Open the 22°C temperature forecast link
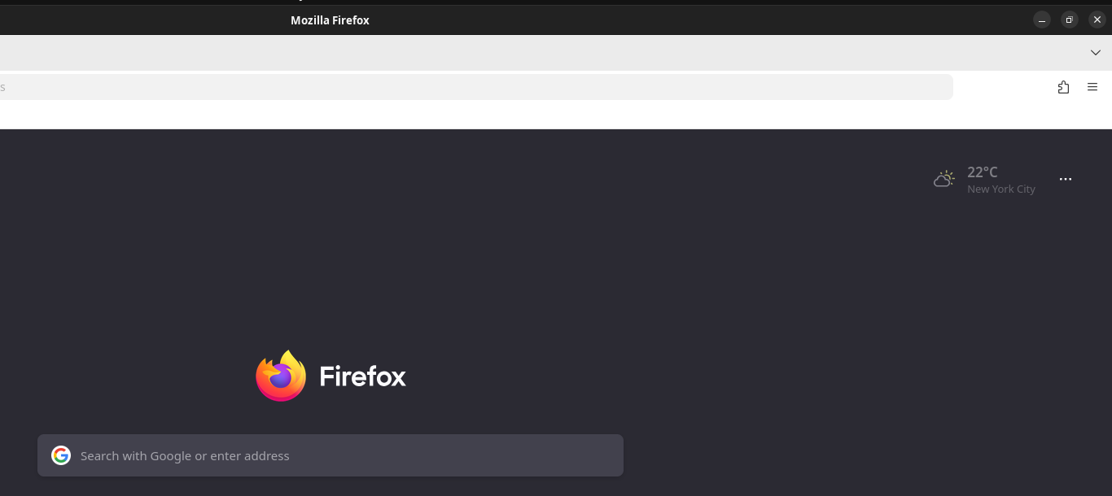The height and width of the screenshot is (496, 1112). coord(983,172)
